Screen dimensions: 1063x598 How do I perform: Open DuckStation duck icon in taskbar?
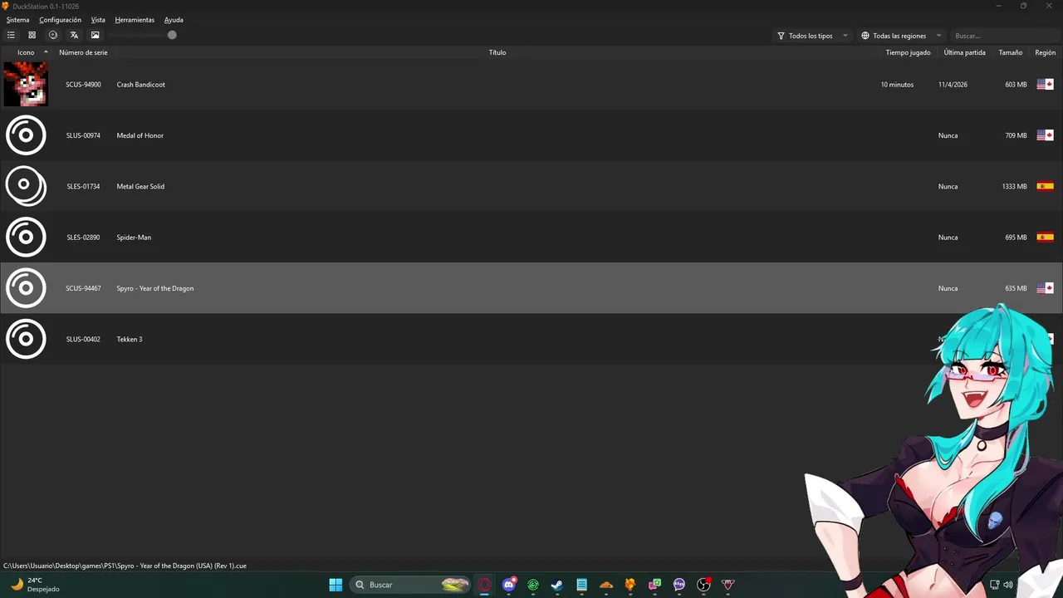click(630, 585)
